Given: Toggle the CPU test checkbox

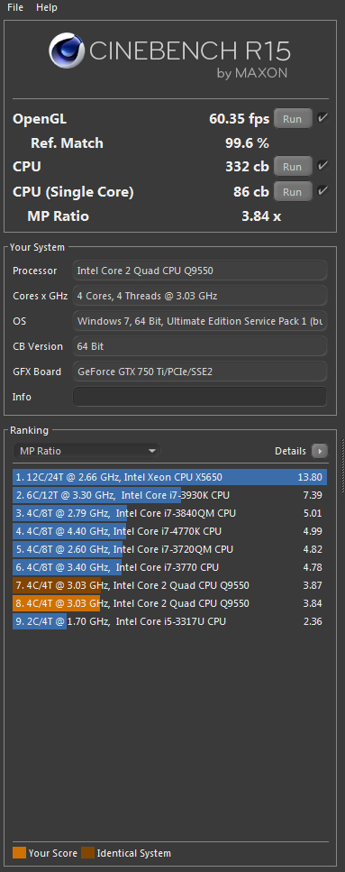Looking at the screenshot, I should point(322,166).
